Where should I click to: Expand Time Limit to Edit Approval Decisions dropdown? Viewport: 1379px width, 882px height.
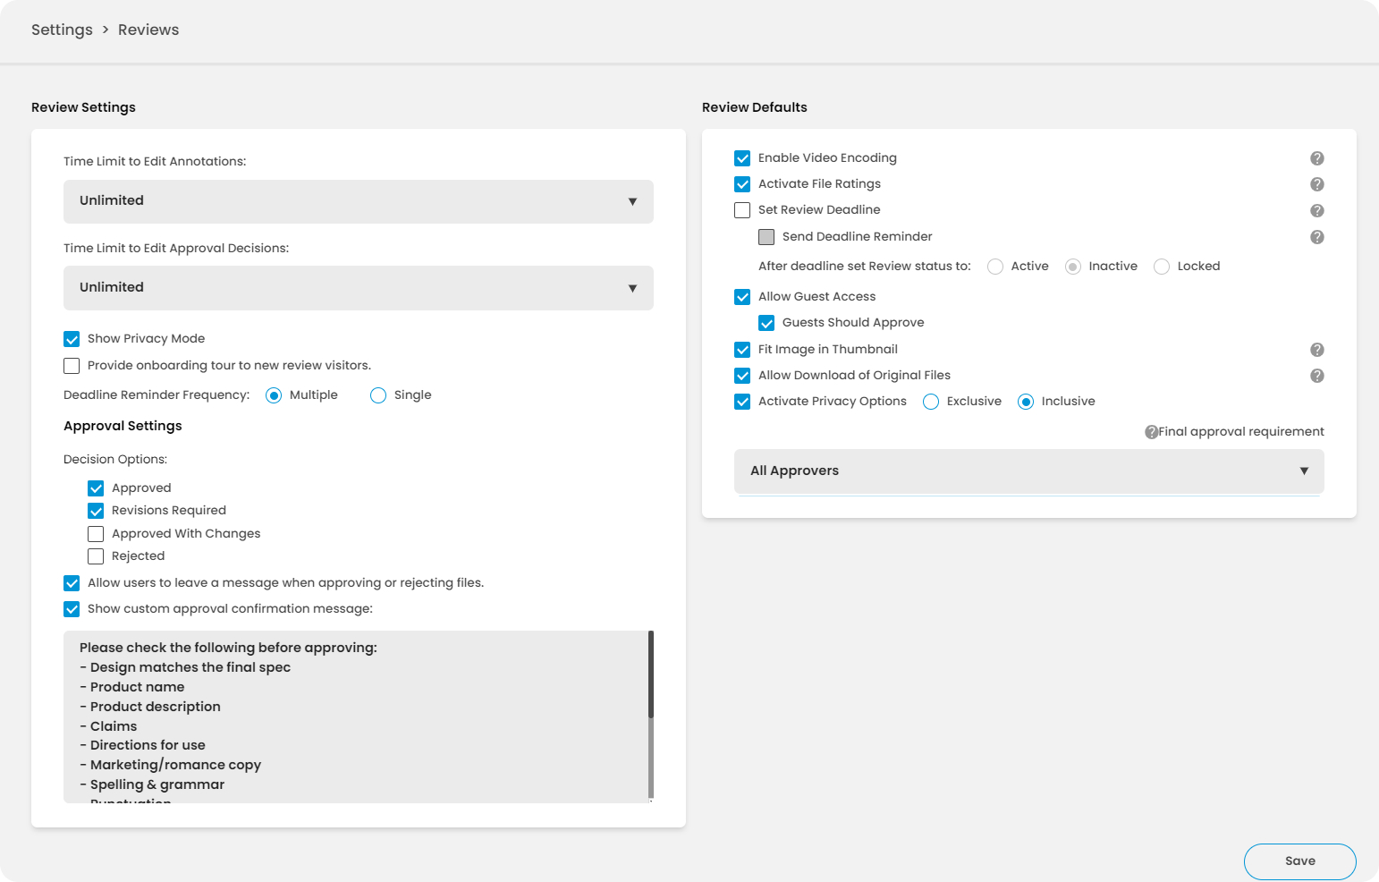click(358, 288)
